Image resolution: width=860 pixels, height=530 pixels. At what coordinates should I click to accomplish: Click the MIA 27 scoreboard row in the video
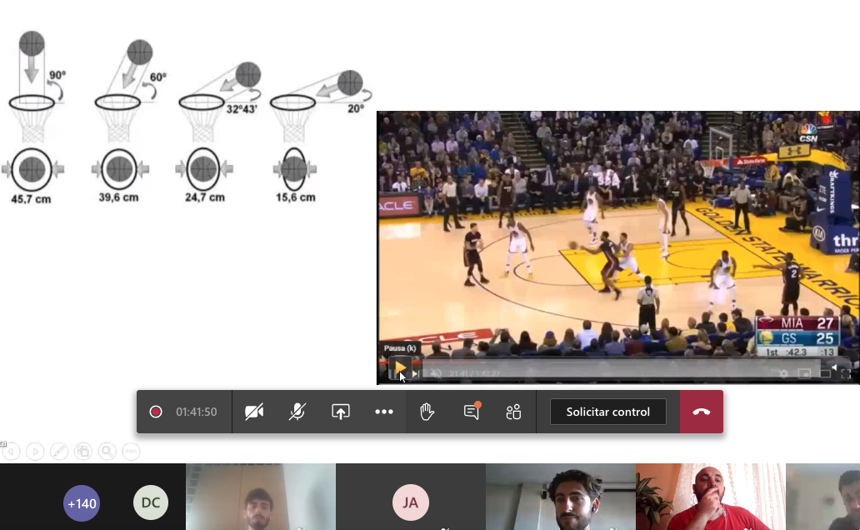coord(797,323)
